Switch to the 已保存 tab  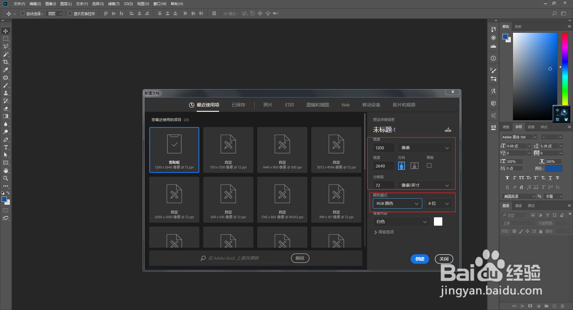(x=238, y=105)
